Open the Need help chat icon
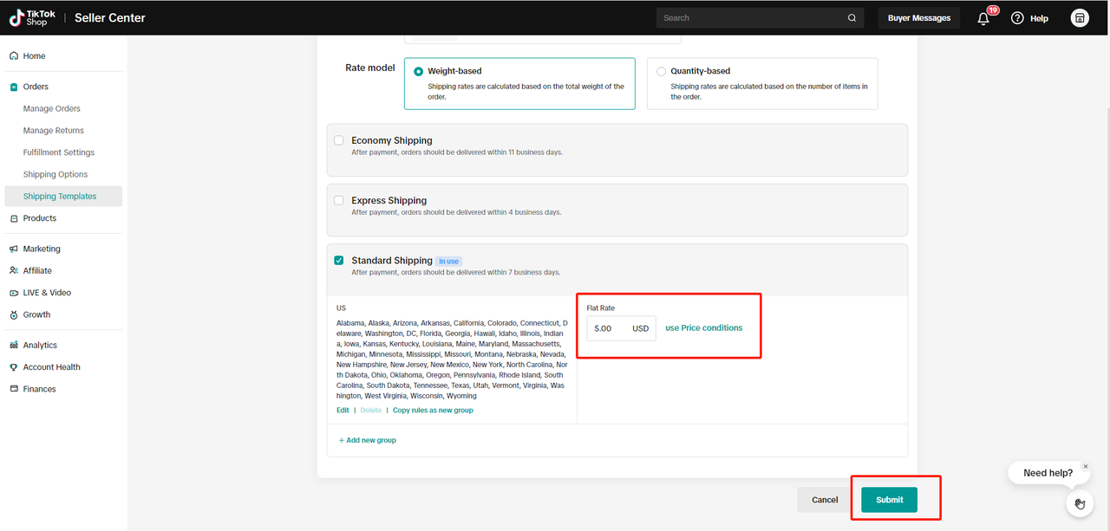The image size is (1110, 531). (x=1080, y=503)
